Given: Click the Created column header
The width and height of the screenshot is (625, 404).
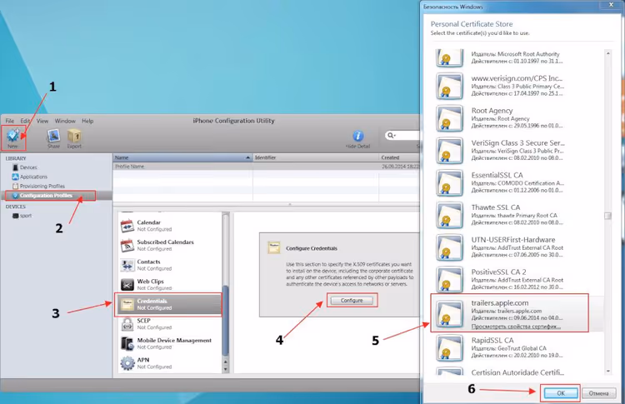Looking at the screenshot, I should (399, 157).
